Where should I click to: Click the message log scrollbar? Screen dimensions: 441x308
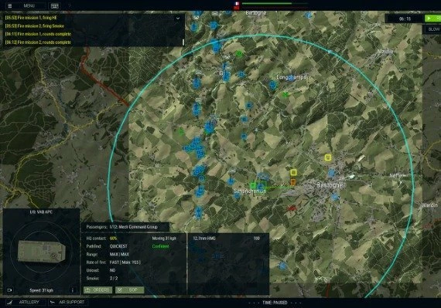coord(183,42)
